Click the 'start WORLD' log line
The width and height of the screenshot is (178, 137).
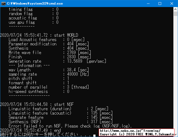point(39,35)
